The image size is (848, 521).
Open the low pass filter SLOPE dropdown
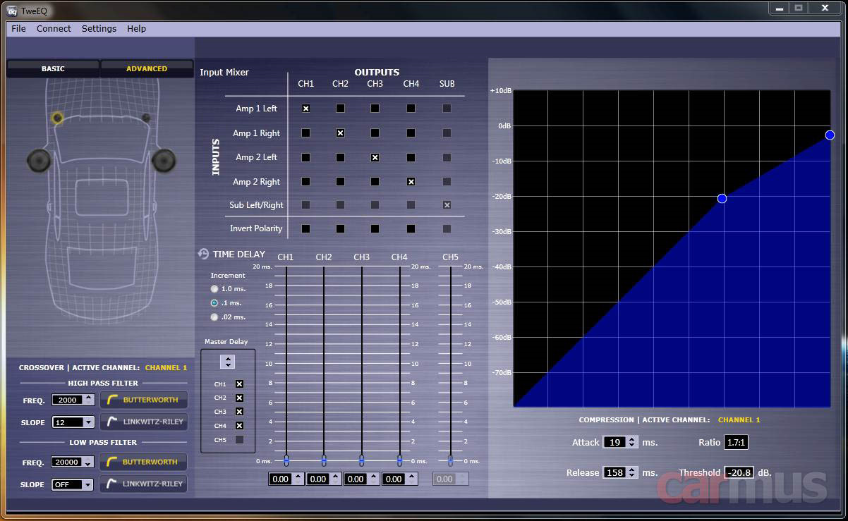pyautogui.click(x=73, y=484)
